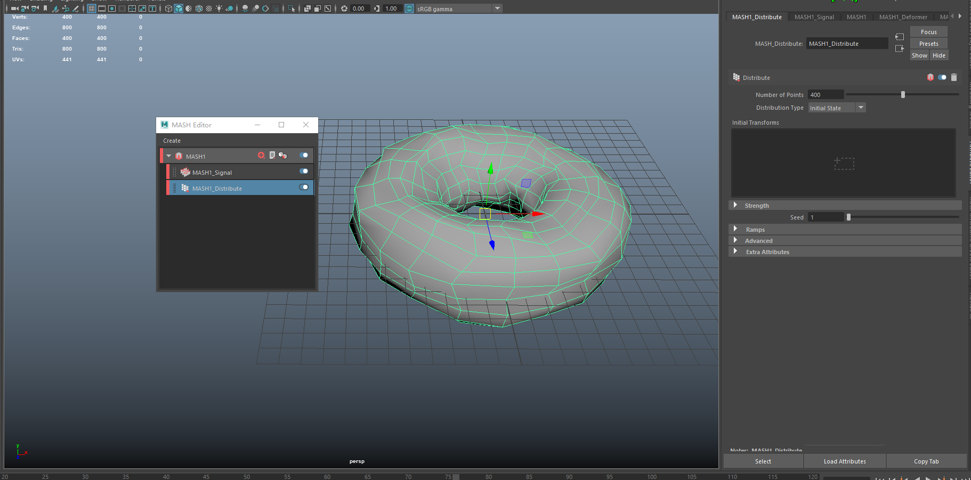Click the Load Attributes button
Viewport: 971px width, 480px height.
844,461
